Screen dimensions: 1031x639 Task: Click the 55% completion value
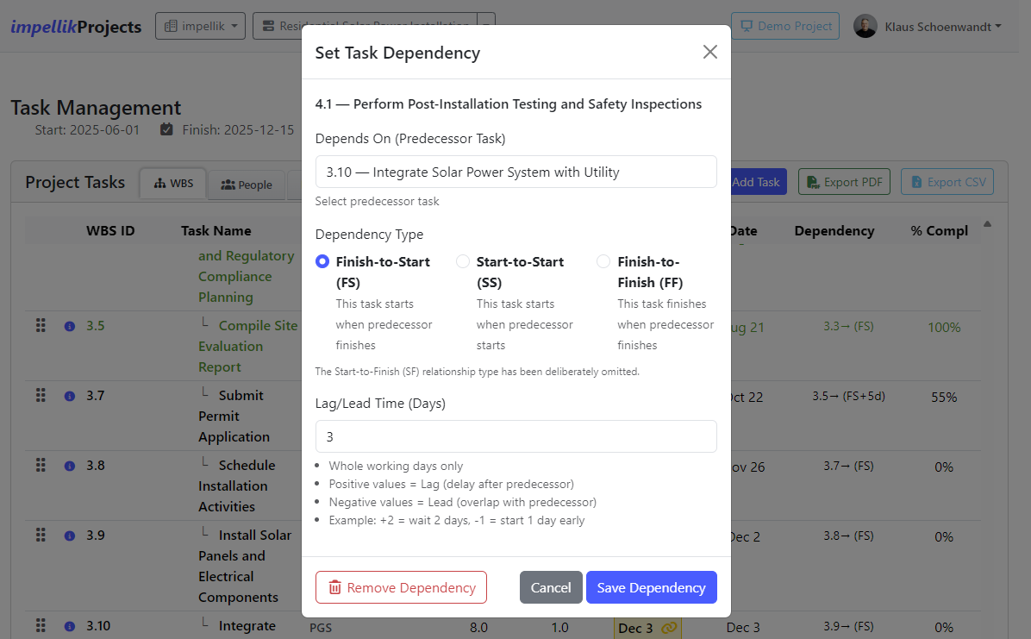(944, 397)
